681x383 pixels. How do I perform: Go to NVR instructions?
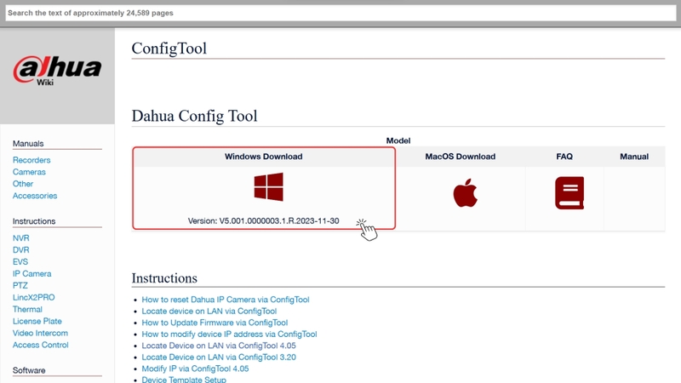[20, 238]
